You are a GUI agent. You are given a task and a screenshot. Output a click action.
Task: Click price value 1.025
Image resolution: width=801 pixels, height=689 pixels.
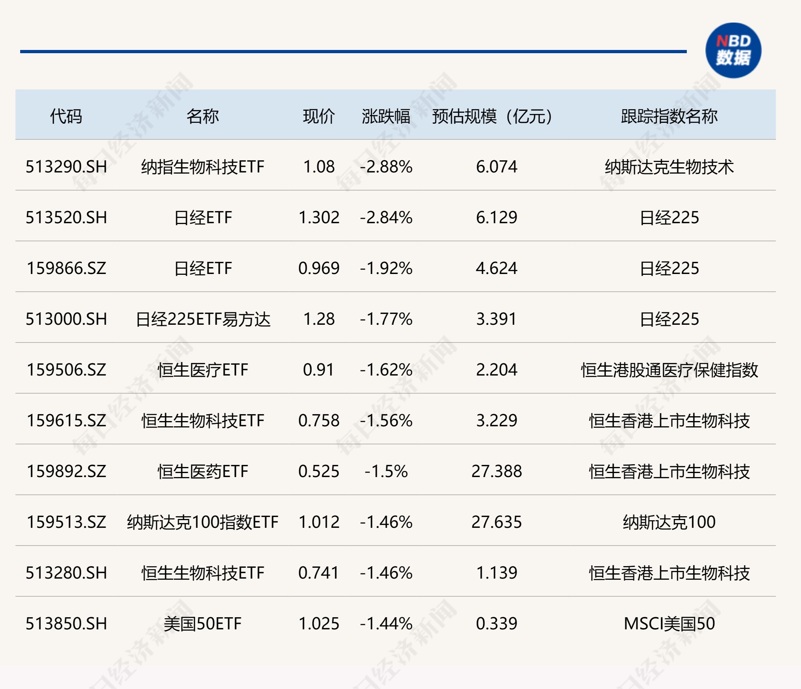pyautogui.click(x=319, y=624)
